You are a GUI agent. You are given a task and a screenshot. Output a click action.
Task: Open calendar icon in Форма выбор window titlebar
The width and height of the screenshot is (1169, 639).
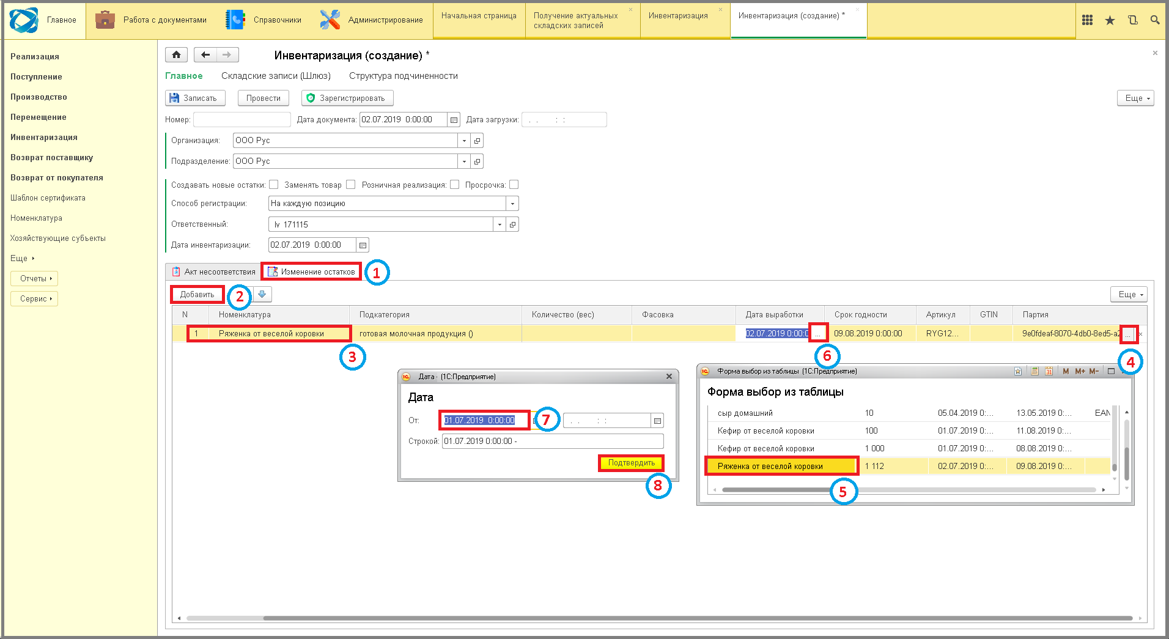pyautogui.click(x=1049, y=371)
